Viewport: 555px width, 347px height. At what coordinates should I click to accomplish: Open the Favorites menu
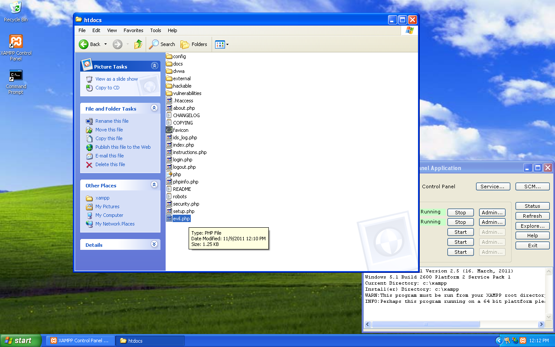(x=134, y=30)
